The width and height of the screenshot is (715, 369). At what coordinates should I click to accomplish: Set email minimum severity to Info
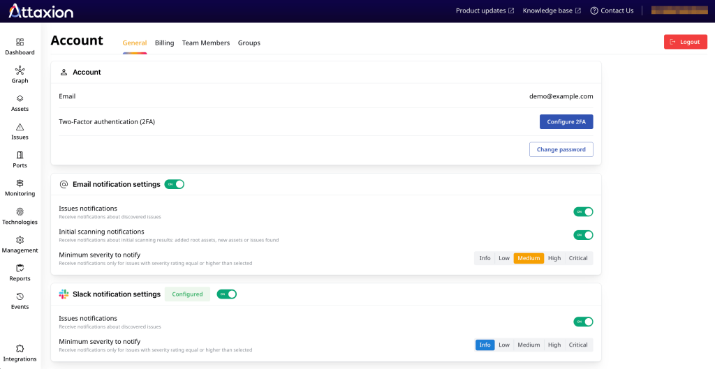(485, 258)
